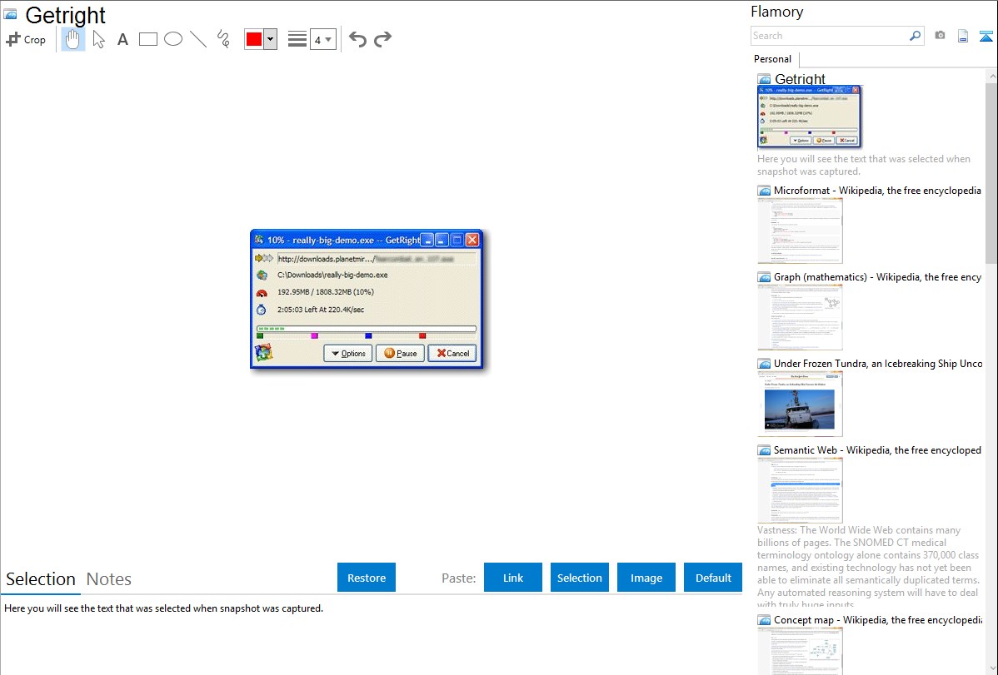Click the Restore button

point(367,578)
